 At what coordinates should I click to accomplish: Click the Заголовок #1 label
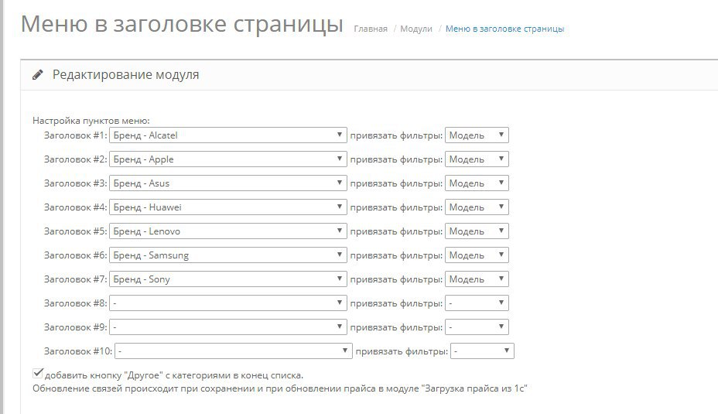[x=76, y=135]
